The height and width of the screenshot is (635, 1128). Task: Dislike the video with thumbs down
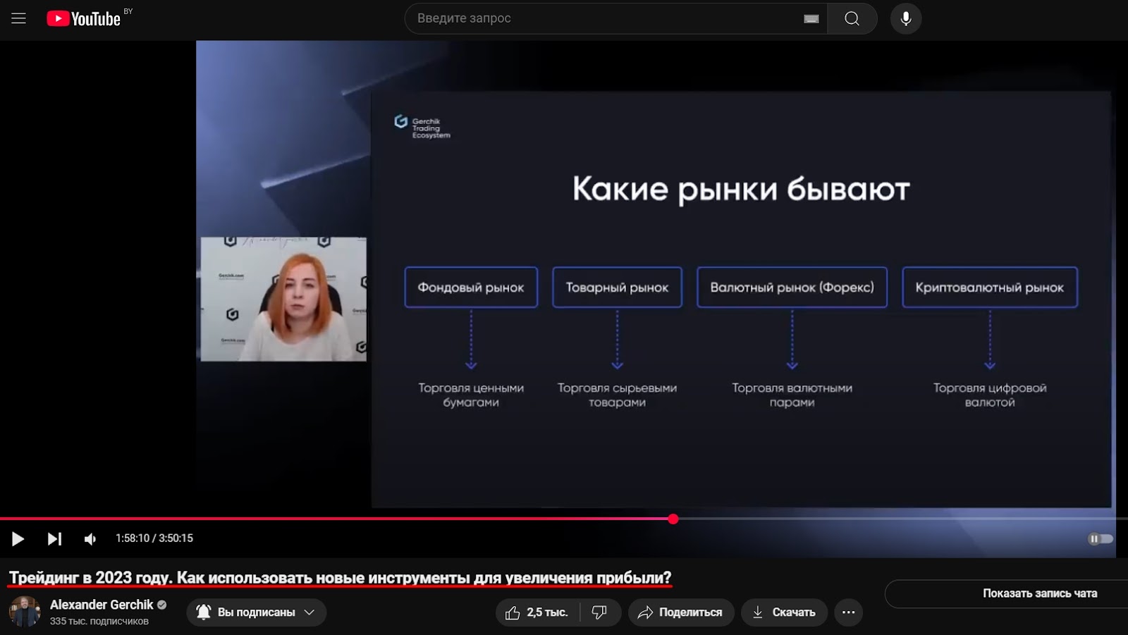(x=599, y=612)
